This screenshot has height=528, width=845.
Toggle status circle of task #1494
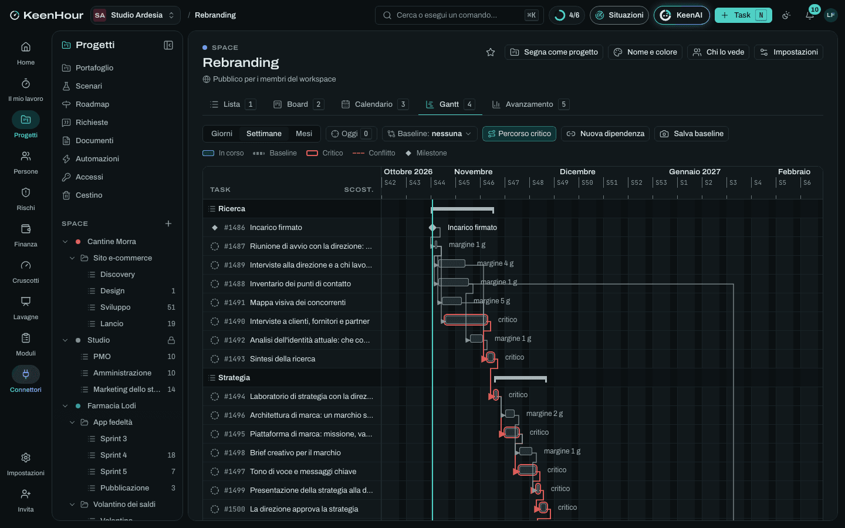215,397
